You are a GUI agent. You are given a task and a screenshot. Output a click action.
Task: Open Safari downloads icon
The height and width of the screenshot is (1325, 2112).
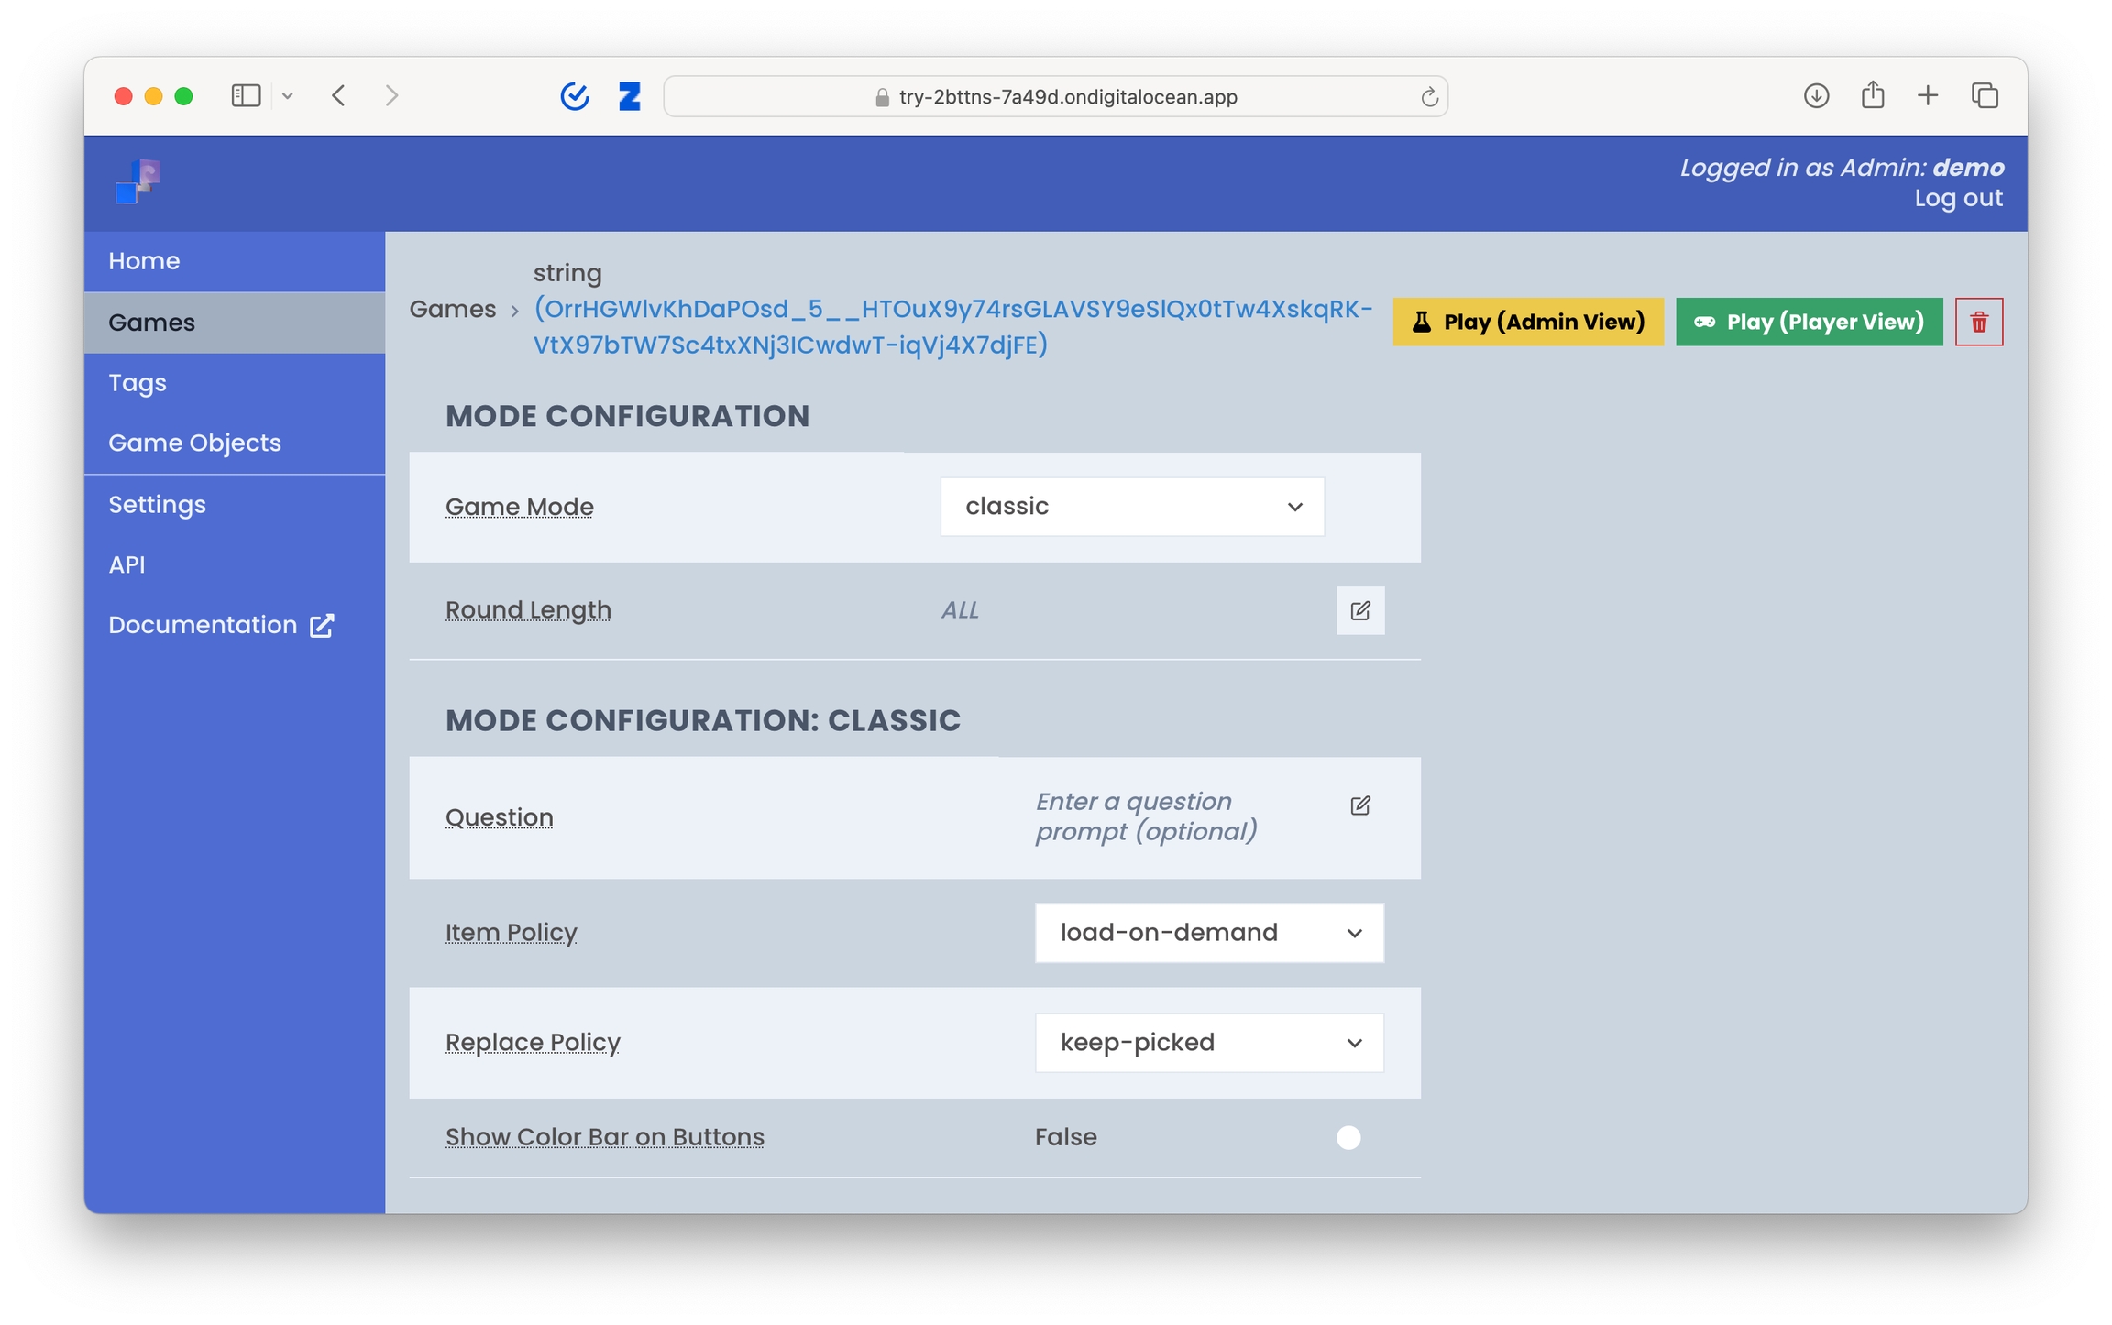pos(1815,95)
